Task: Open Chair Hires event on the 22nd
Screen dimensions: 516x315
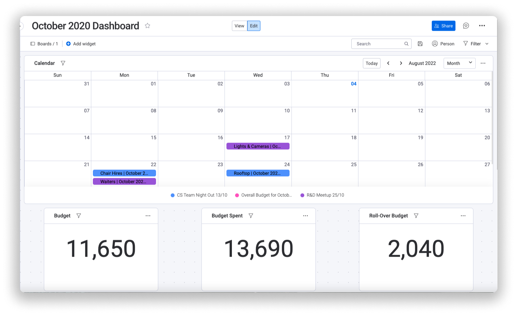Action: [x=124, y=173]
